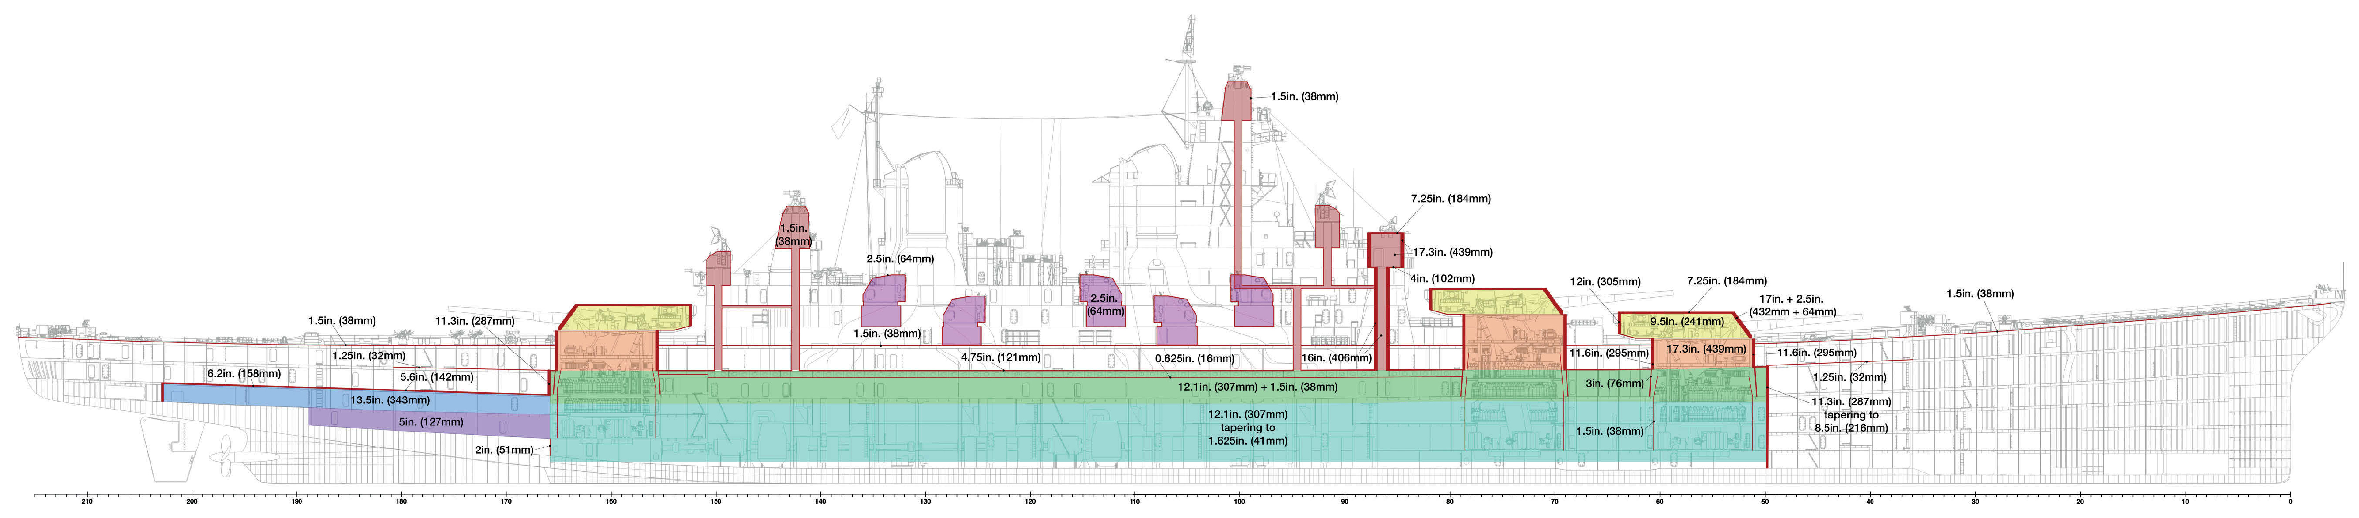This screenshot has width=2359, height=518.
Task: Select scale number 50
Action: [1765, 501]
